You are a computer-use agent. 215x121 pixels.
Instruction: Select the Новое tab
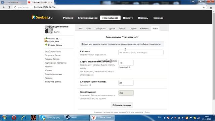tap(155, 29)
